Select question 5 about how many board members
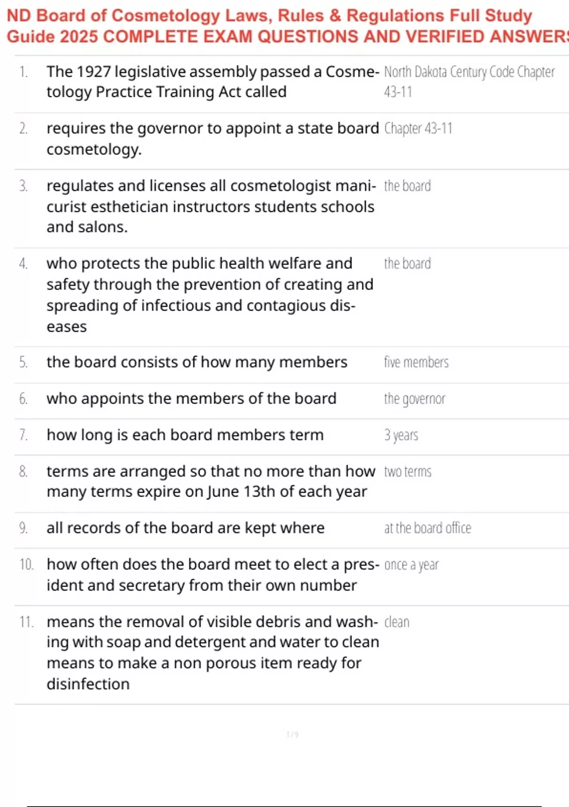Image resolution: width=569 pixels, height=807 pixels. (197, 362)
